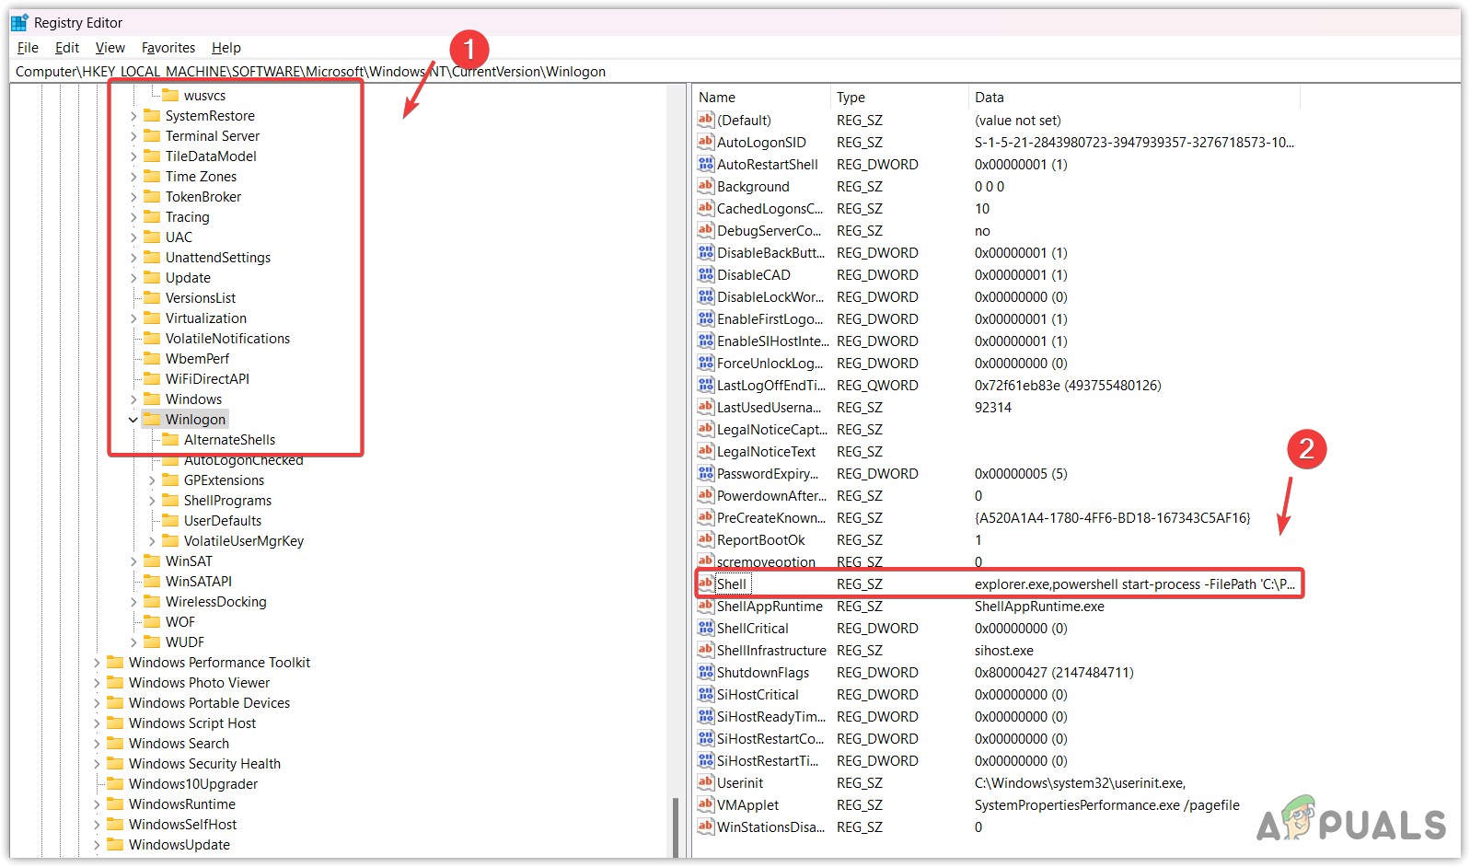Open the Help menu
1470x867 pixels.
click(226, 48)
